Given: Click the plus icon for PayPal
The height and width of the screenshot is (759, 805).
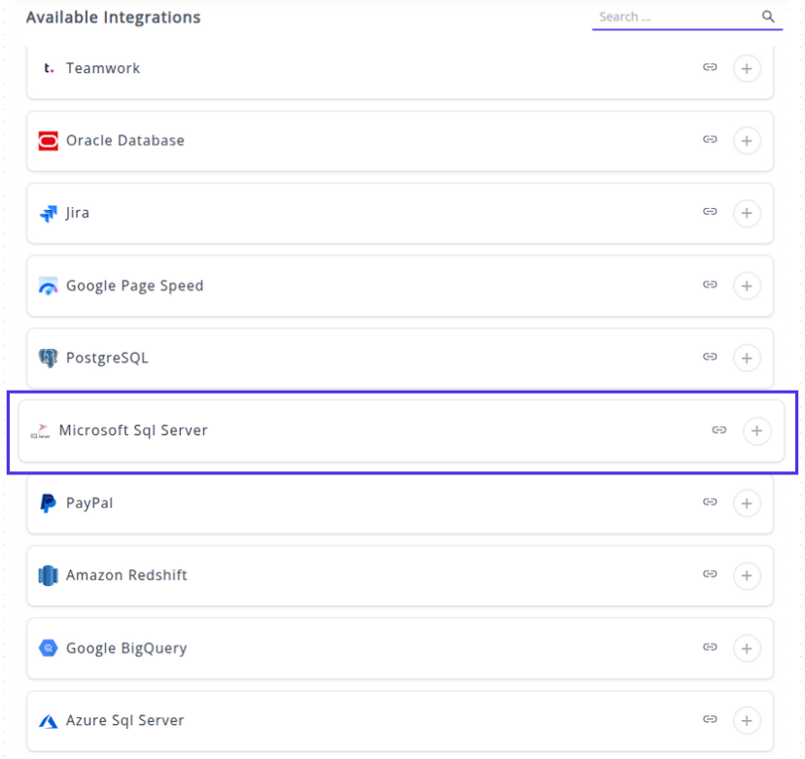Looking at the screenshot, I should point(746,502).
